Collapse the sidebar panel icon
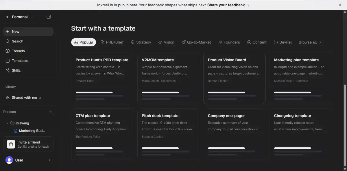347x171 pixels. tap(49, 17)
